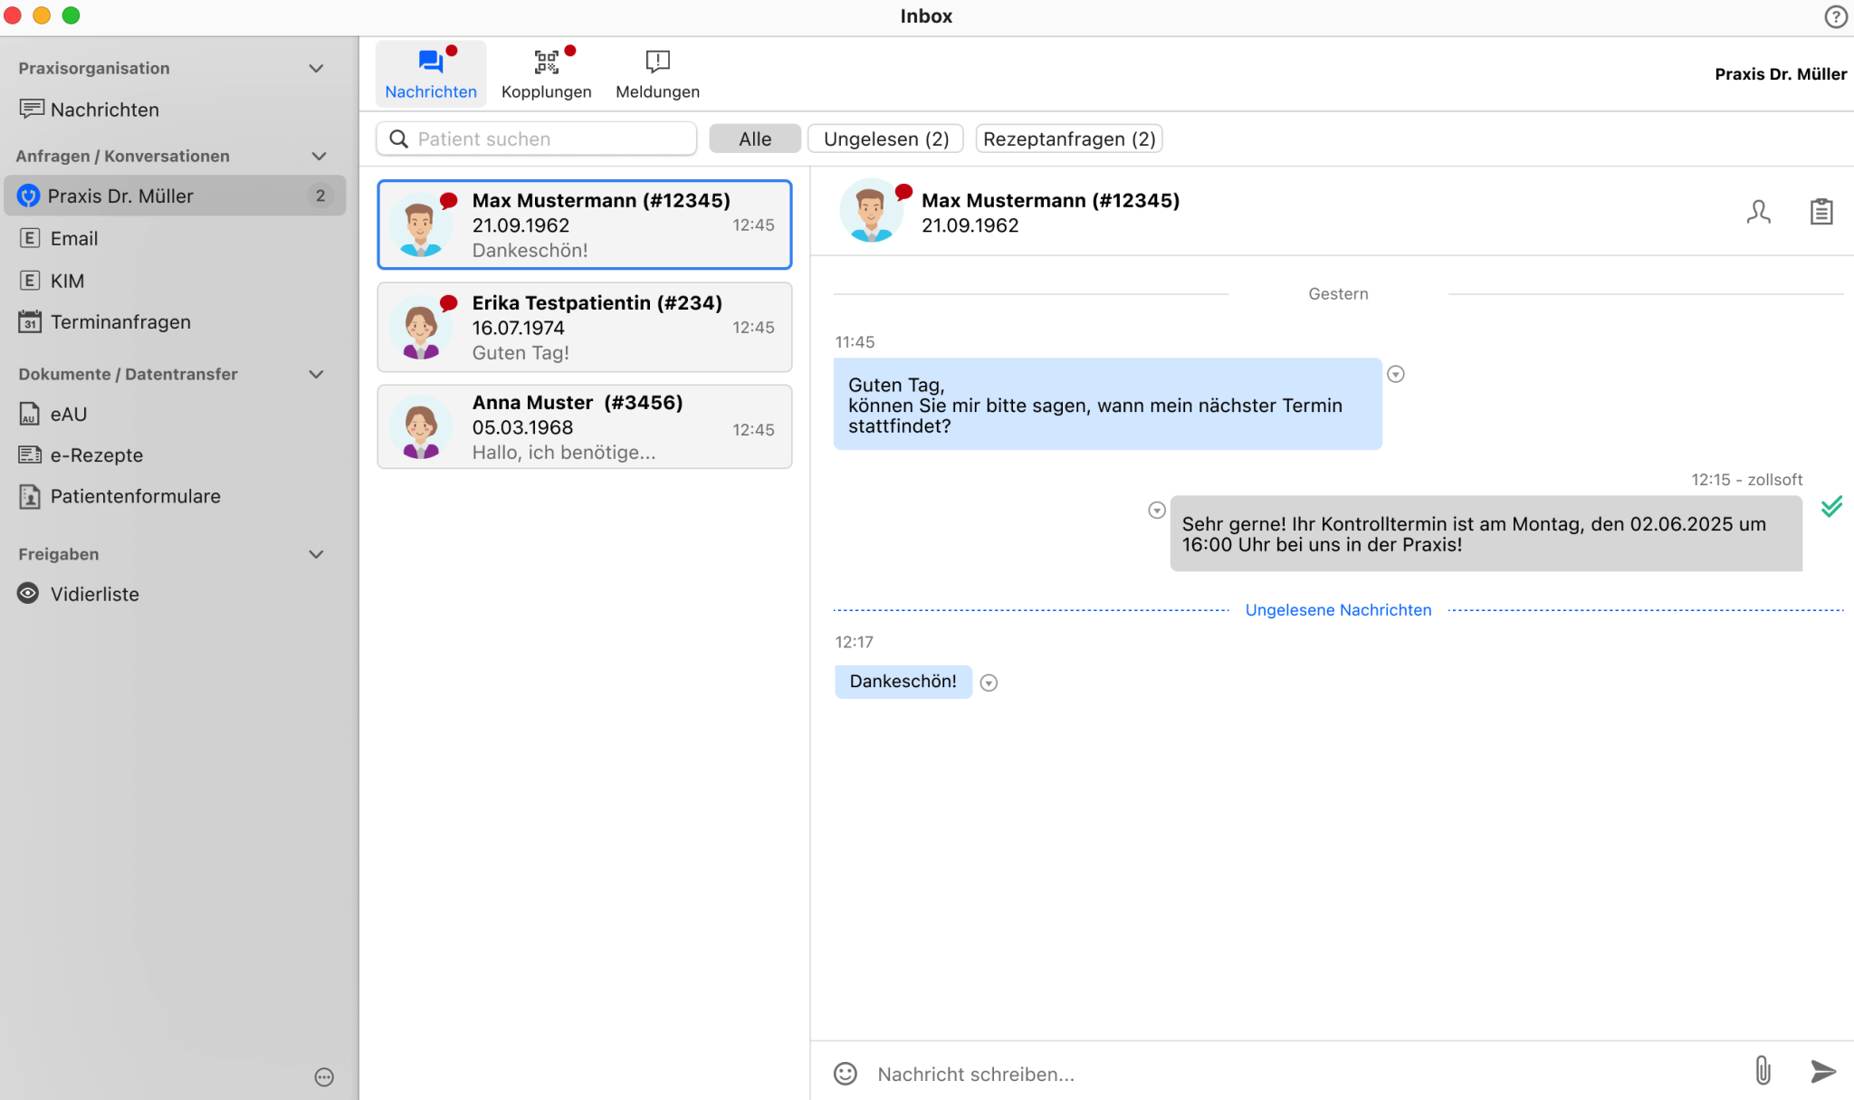Click the Praxis Dr. Müller title at top right
Viewport: 1854px width, 1100px height.
click(x=1780, y=74)
